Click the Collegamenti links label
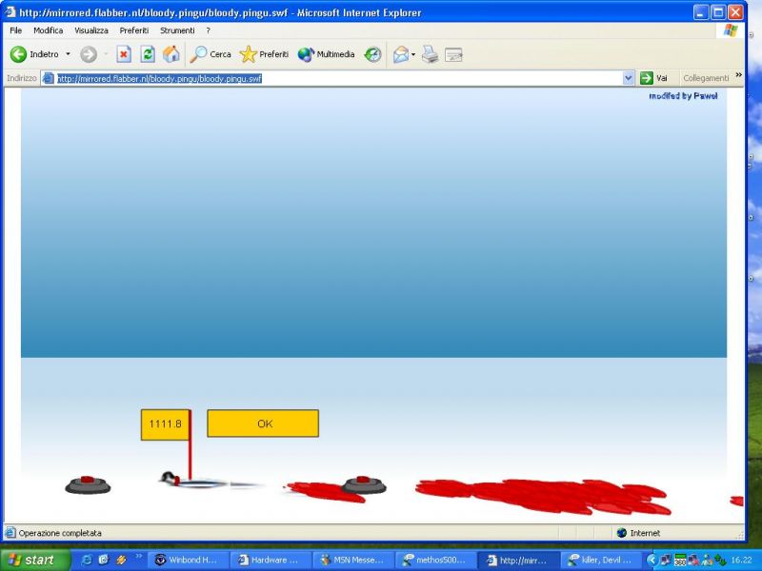Viewport: 762px width, 571px height. (706, 78)
